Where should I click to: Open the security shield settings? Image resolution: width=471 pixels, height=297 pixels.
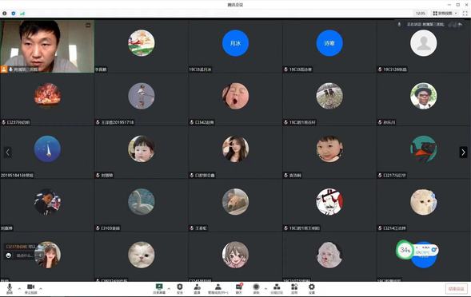click(180, 288)
